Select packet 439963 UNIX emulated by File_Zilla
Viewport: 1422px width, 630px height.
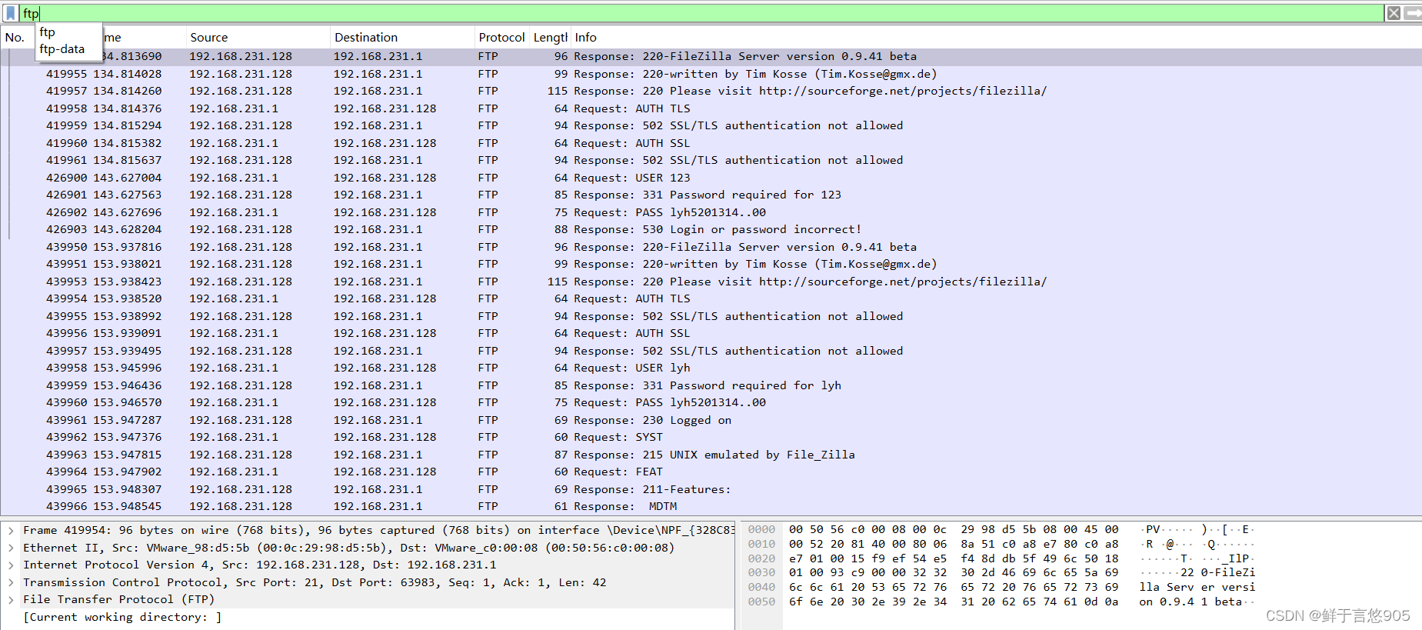pyautogui.click(x=711, y=455)
